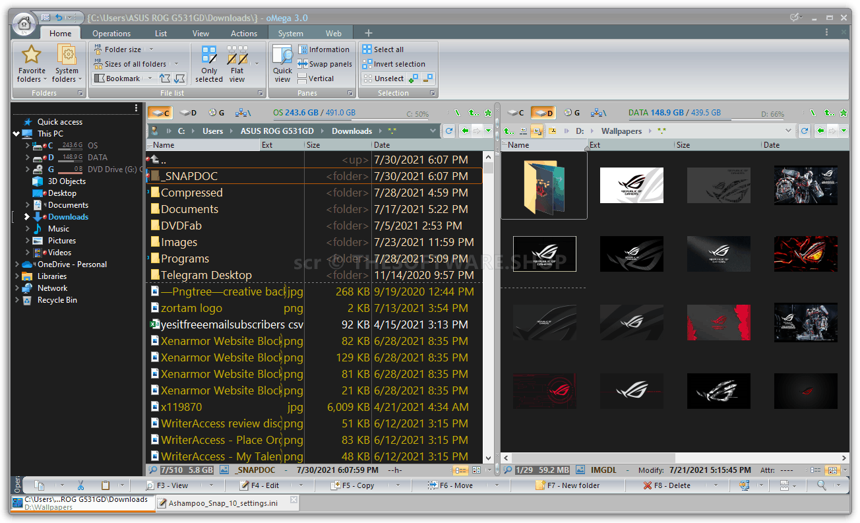The image size is (860, 523).
Task: Open Folder size dropdown arrow
Action: click(x=150, y=49)
